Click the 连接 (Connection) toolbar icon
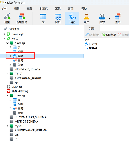The height and width of the screenshot is (148, 129). (x=7, y=18)
